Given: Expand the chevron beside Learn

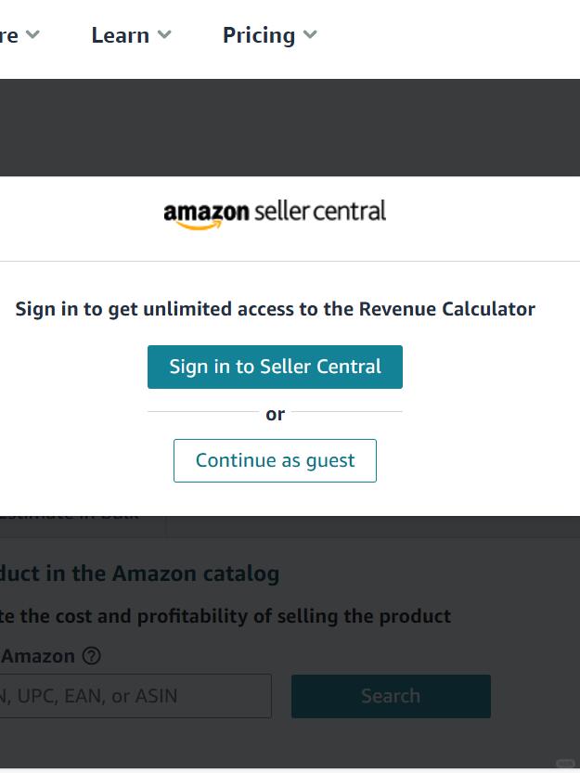Looking at the screenshot, I should (x=164, y=34).
